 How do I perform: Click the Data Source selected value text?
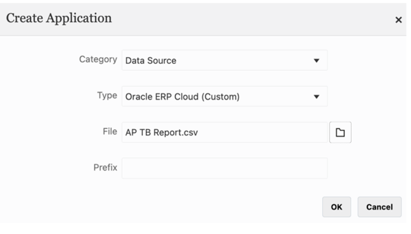[151, 61]
